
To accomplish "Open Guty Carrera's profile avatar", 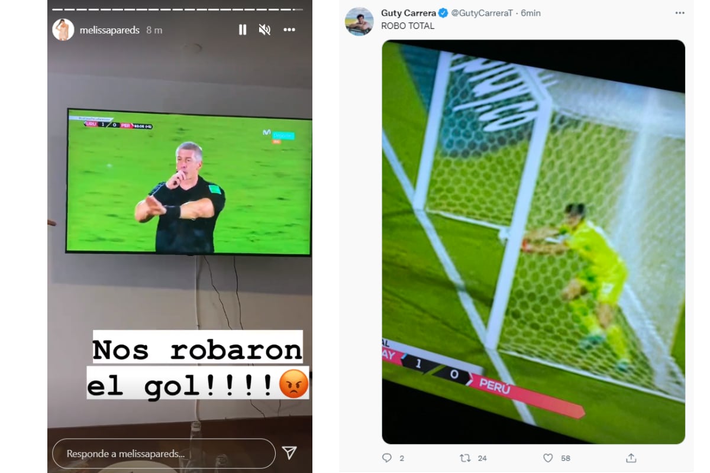I will 359,22.
